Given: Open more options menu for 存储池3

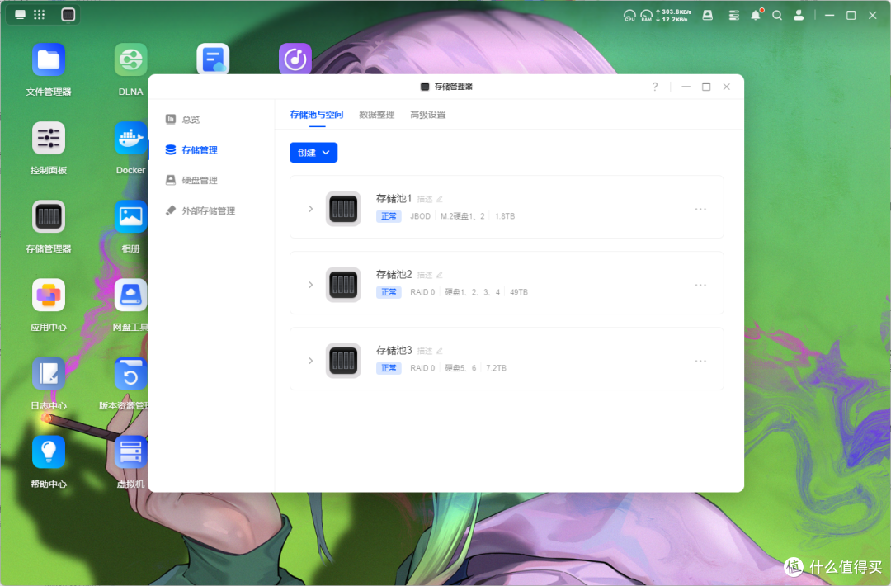Looking at the screenshot, I should tap(700, 361).
